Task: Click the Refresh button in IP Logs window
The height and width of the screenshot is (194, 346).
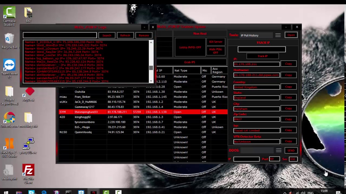Action: 125,35
